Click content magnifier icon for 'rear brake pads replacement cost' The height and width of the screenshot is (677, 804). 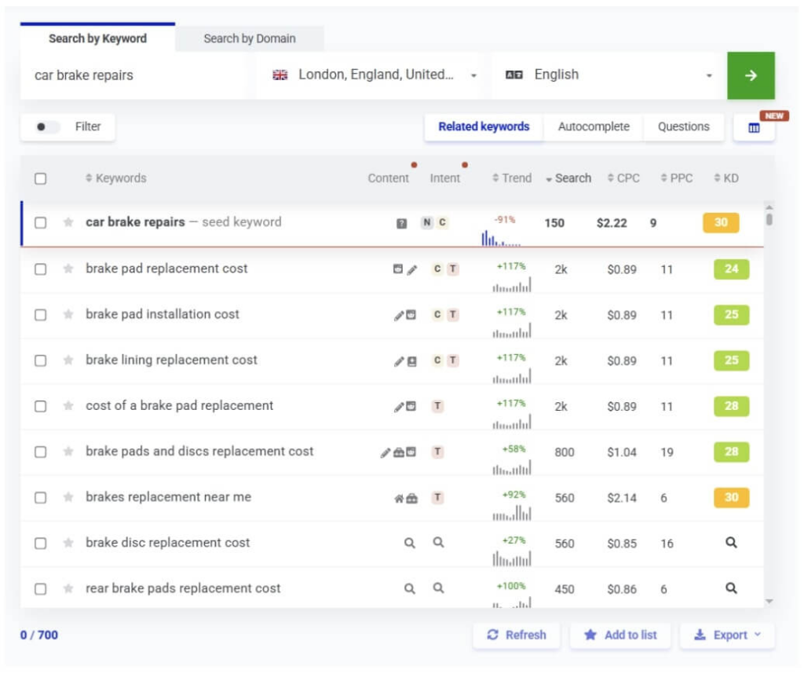[x=409, y=588]
